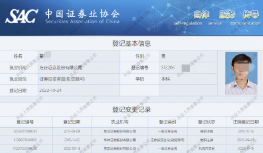Click the 2011-08-09 registration date cell
The height and width of the screenshot is (153, 263).
point(72,131)
